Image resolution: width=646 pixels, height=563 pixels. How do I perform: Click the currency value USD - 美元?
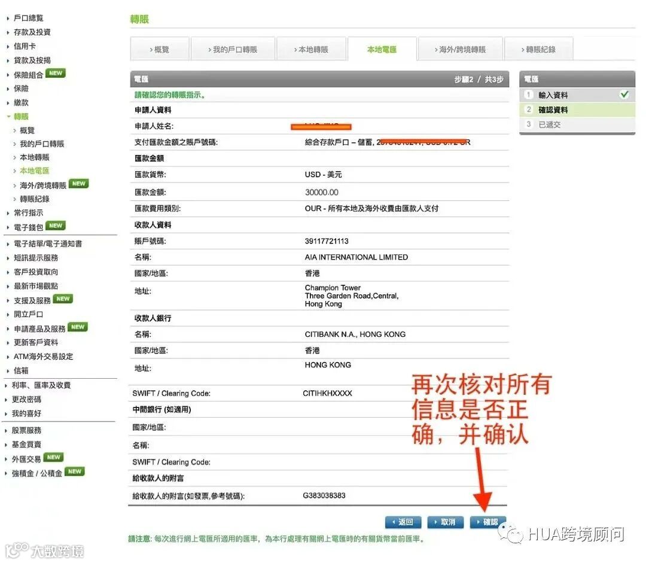pos(323,175)
